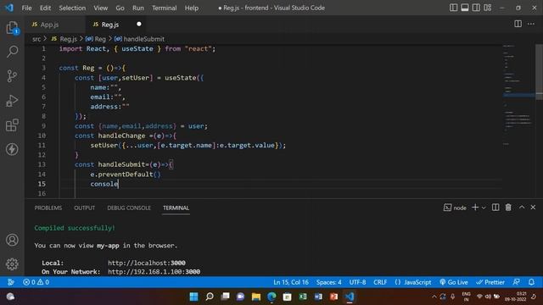
Task: Open File Explorer from taskbar
Action: (256, 297)
